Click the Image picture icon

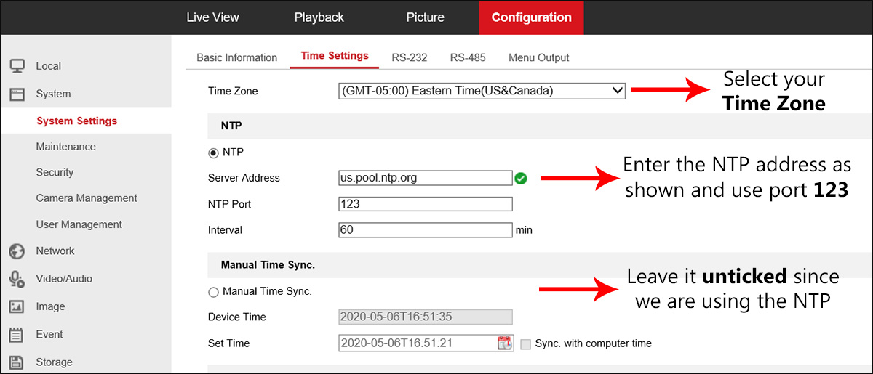pos(17,306)
